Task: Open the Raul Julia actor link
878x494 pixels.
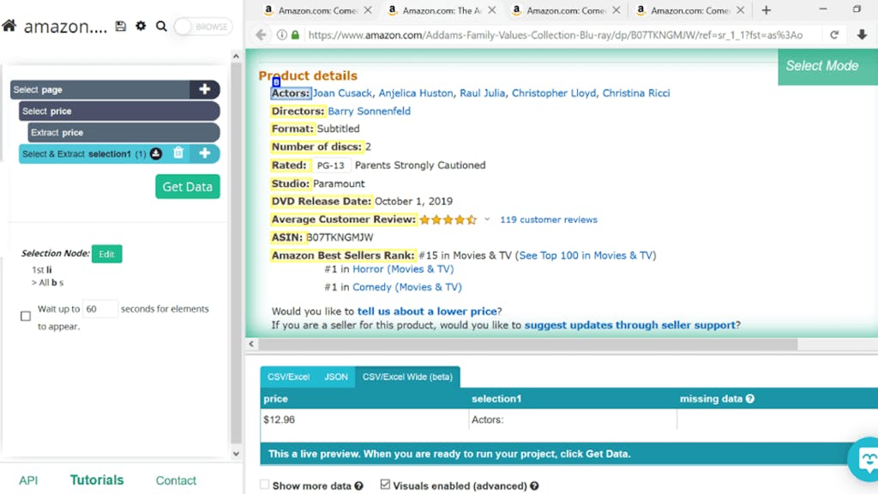Action: point(482,93)
